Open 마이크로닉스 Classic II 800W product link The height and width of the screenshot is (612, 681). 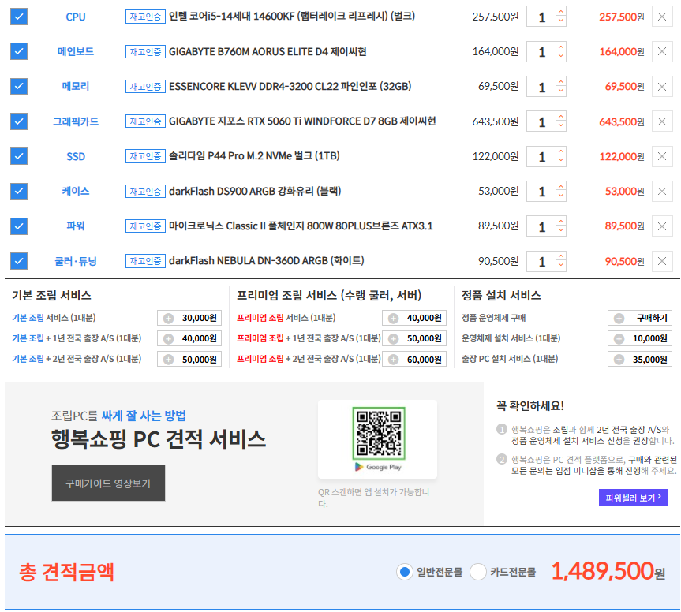coord(301,226)
